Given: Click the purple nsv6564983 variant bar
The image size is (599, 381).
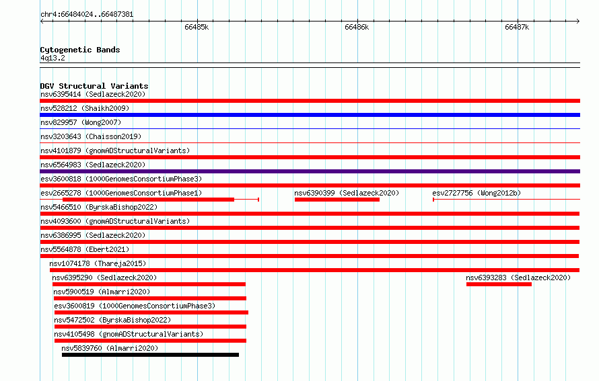Looking at the screenshot, I should click(x=310, y=171).
